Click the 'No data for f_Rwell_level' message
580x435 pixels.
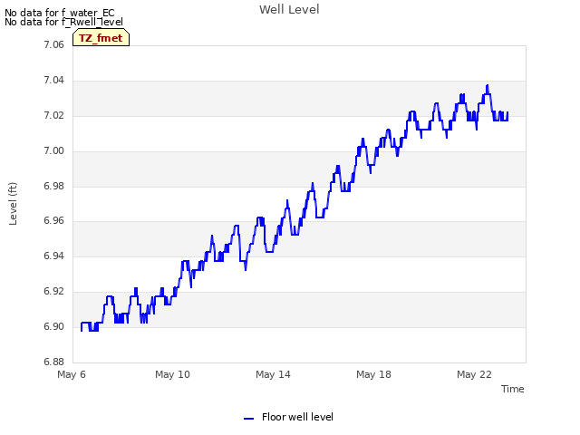63,22
